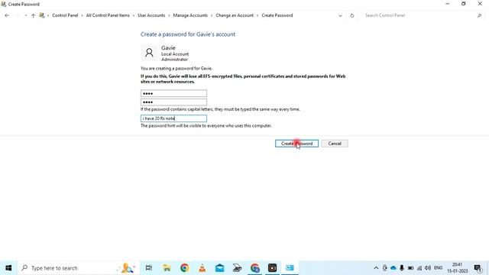Open the Windows Start menu
This screenshot has width=489, height=275.
click(x=8, y=268)
